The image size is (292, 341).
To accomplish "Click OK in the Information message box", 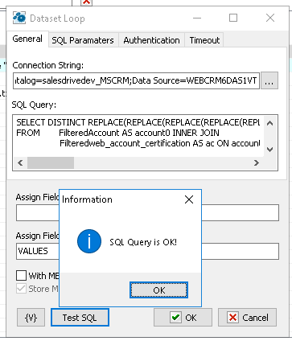I will (158, 290).
